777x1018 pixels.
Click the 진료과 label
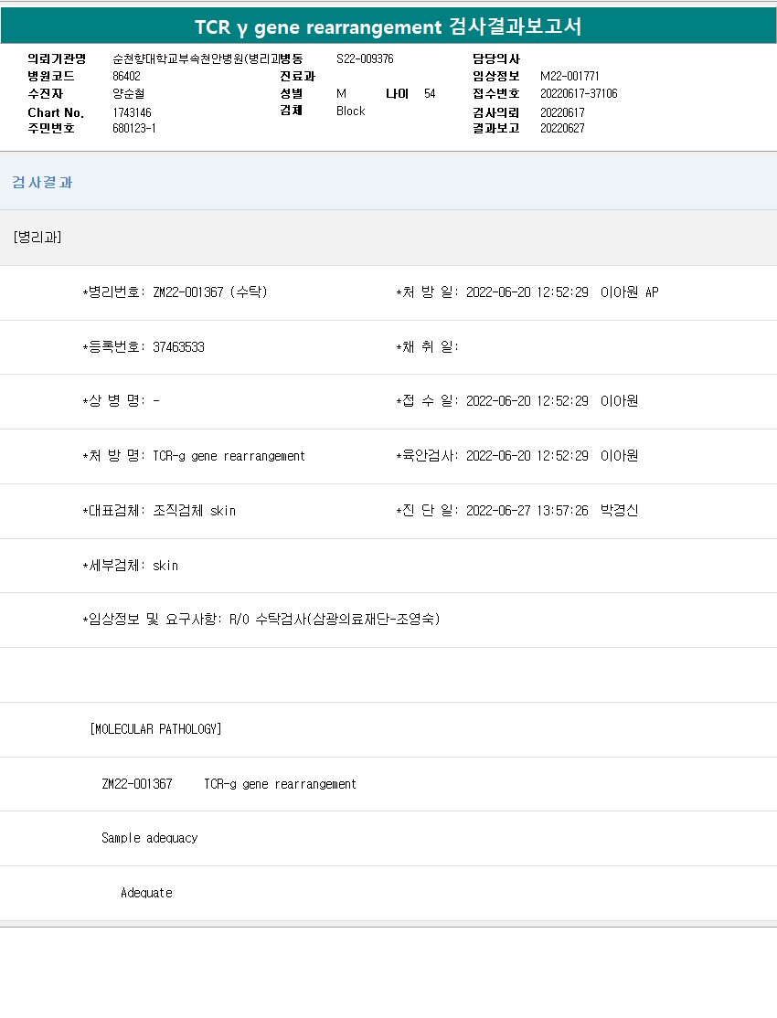(x=297, y=76)
